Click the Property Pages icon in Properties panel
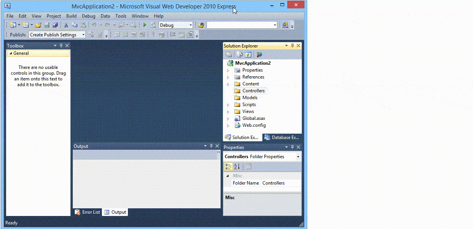 [x=248, y=166]
